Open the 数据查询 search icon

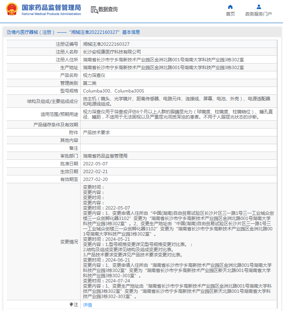click(94, 10)
